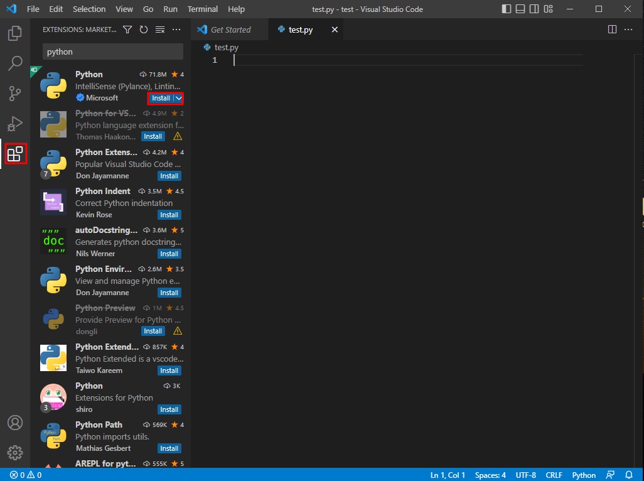644x481 pixels.
Task: Install Python Extended by Taiwo Kareem
Action: tap(169, 370)
